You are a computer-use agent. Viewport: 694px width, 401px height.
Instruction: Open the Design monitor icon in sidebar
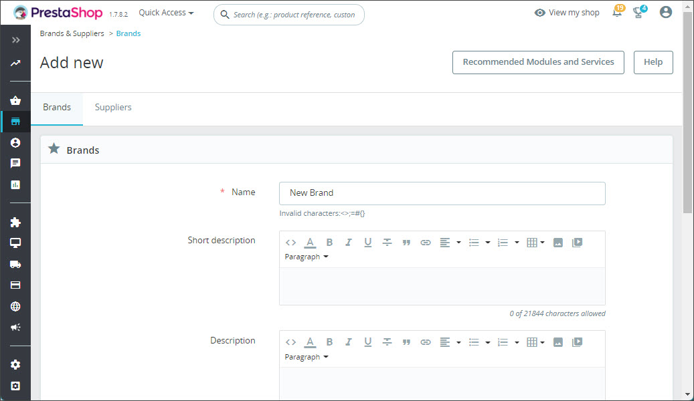coord(15,243)
